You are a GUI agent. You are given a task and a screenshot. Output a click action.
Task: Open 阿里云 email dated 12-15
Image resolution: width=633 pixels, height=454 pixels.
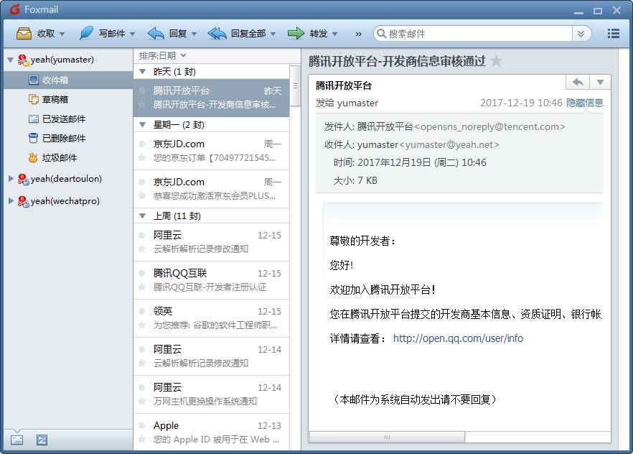(211, 242)
